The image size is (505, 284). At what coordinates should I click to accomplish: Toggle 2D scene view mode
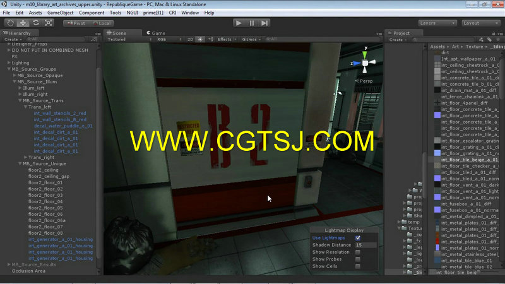click(190, 39)
